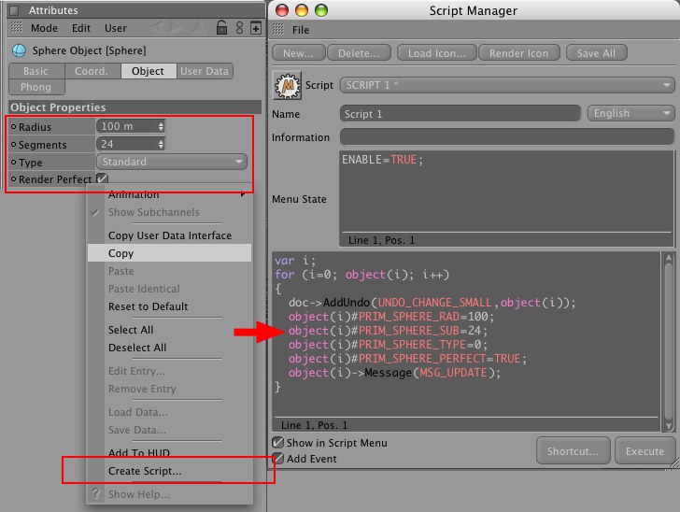680x512 pixels.
Task: Click into the script Name field
Action: coord(460,113)
